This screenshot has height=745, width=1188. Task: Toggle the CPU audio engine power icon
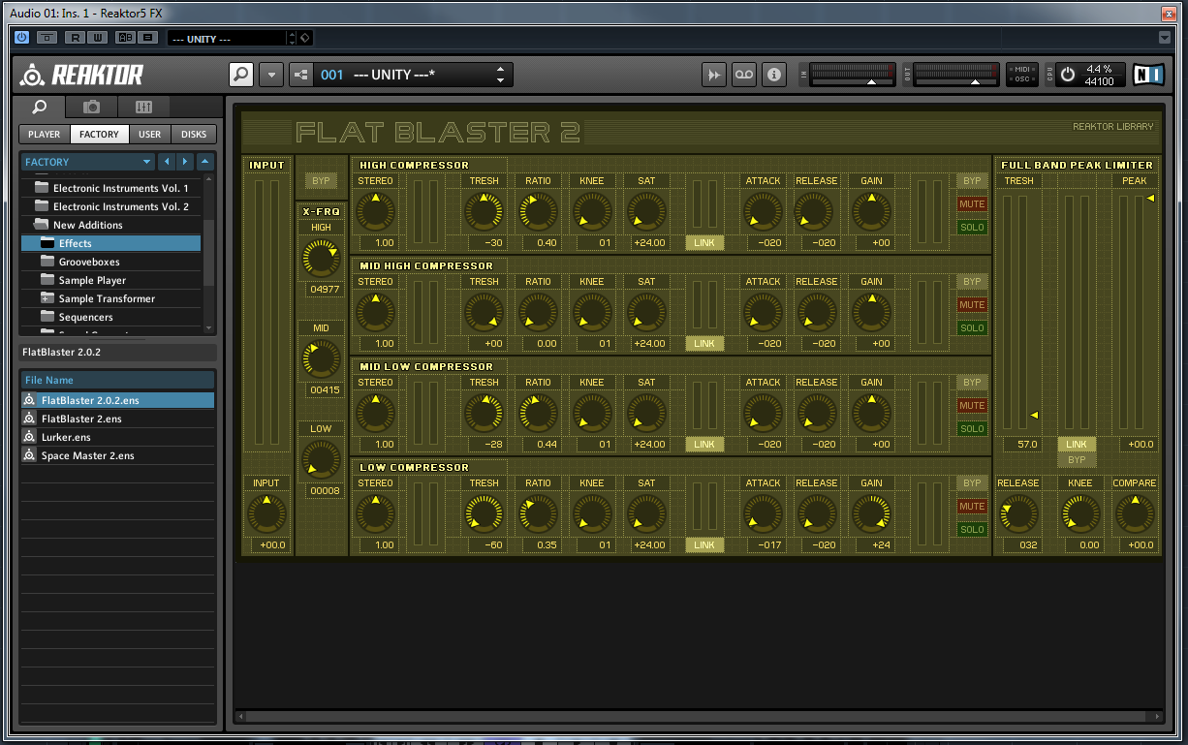tap(1067, 75)
